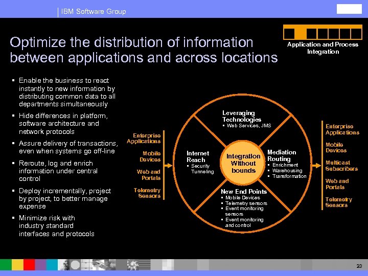368x276 pixels.
Task: Click the 'Web Services, JMS' bullet
Action: (x=249, y=126)
